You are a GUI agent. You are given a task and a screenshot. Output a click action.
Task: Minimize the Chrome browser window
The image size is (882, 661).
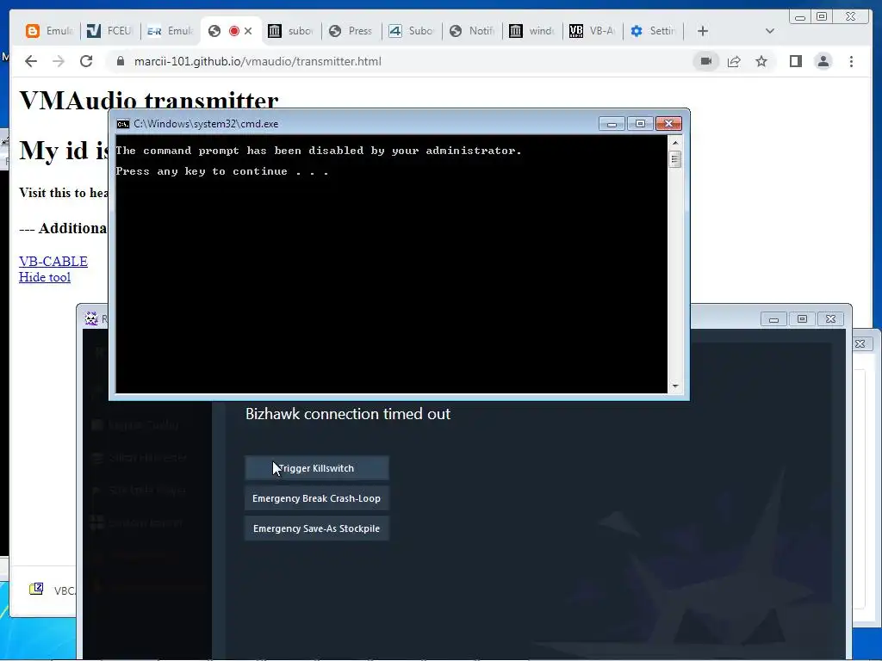click(800, 17)
